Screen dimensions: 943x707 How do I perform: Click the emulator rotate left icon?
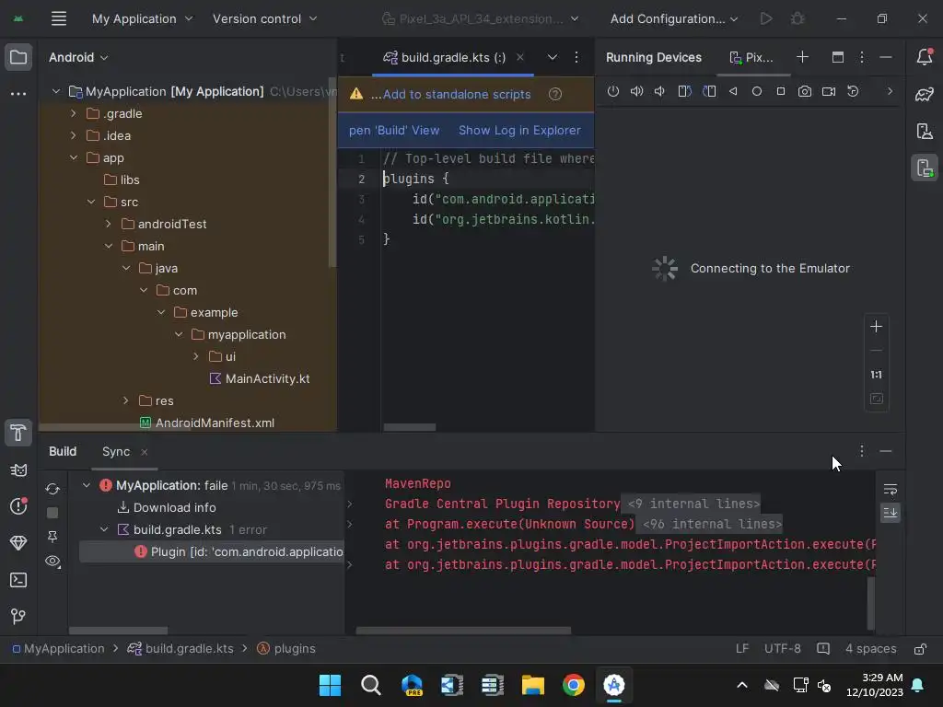click(x=684, y=91)
